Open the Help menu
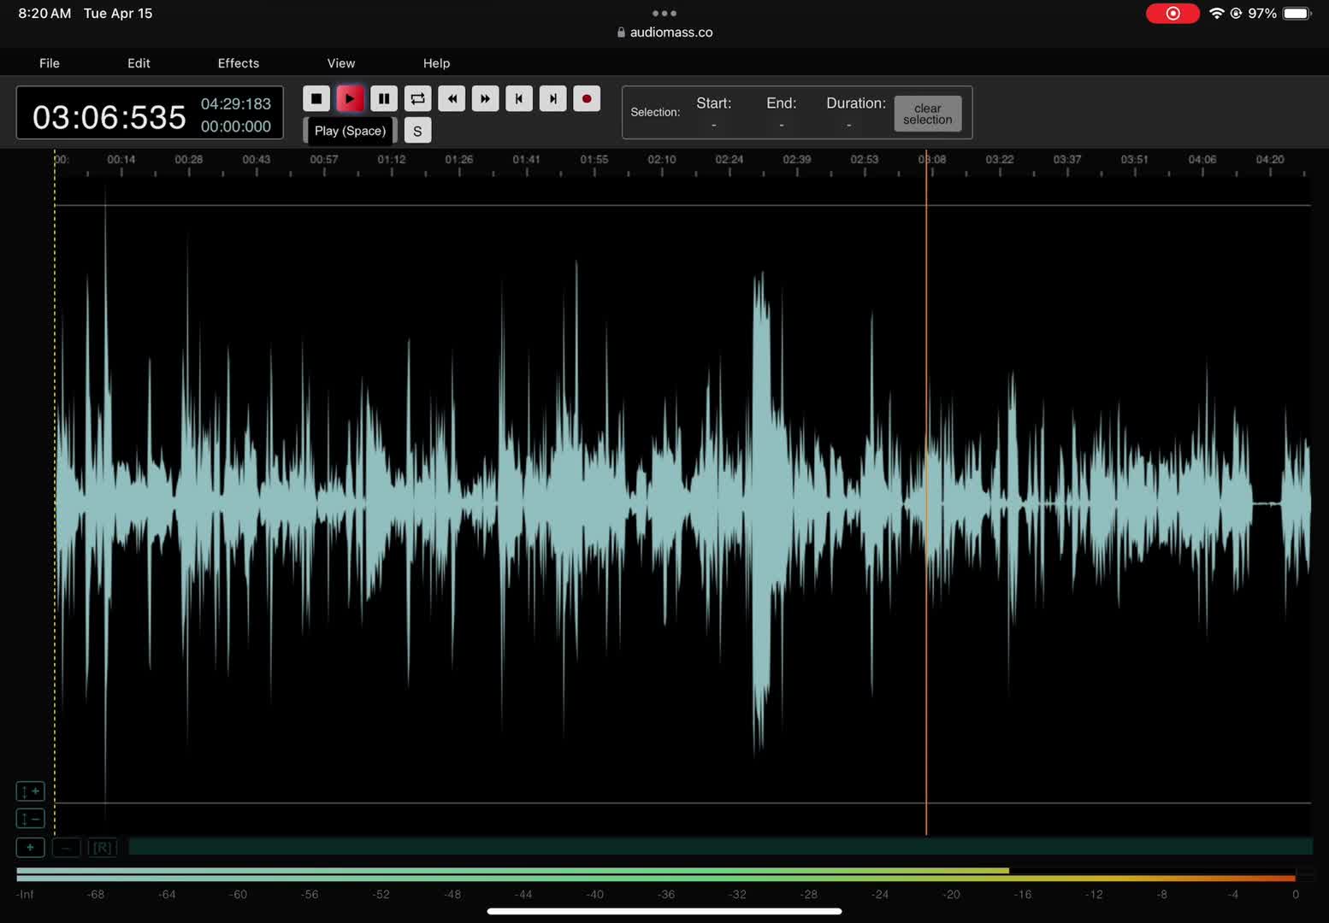This screenshot has height=923, width=1329. point(436,63)
